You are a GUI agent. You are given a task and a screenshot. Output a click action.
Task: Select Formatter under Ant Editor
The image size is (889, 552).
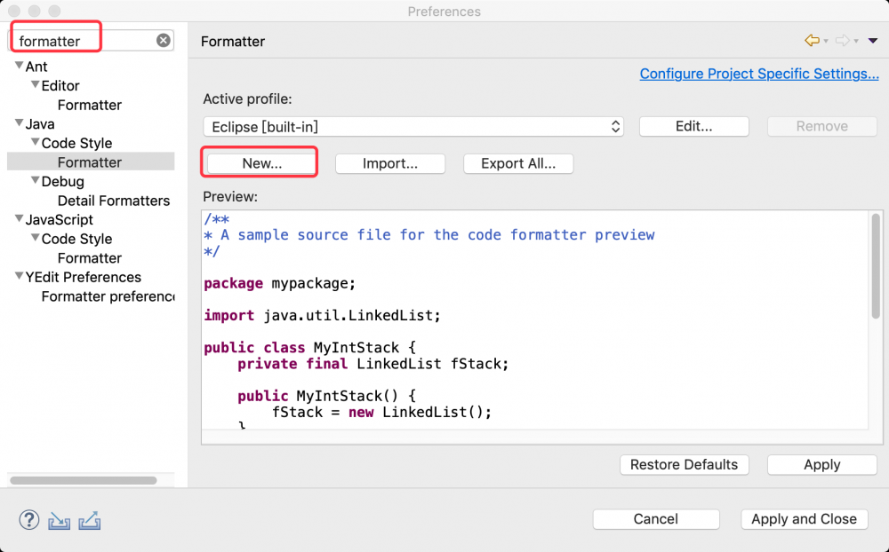[x=90, y=105]
